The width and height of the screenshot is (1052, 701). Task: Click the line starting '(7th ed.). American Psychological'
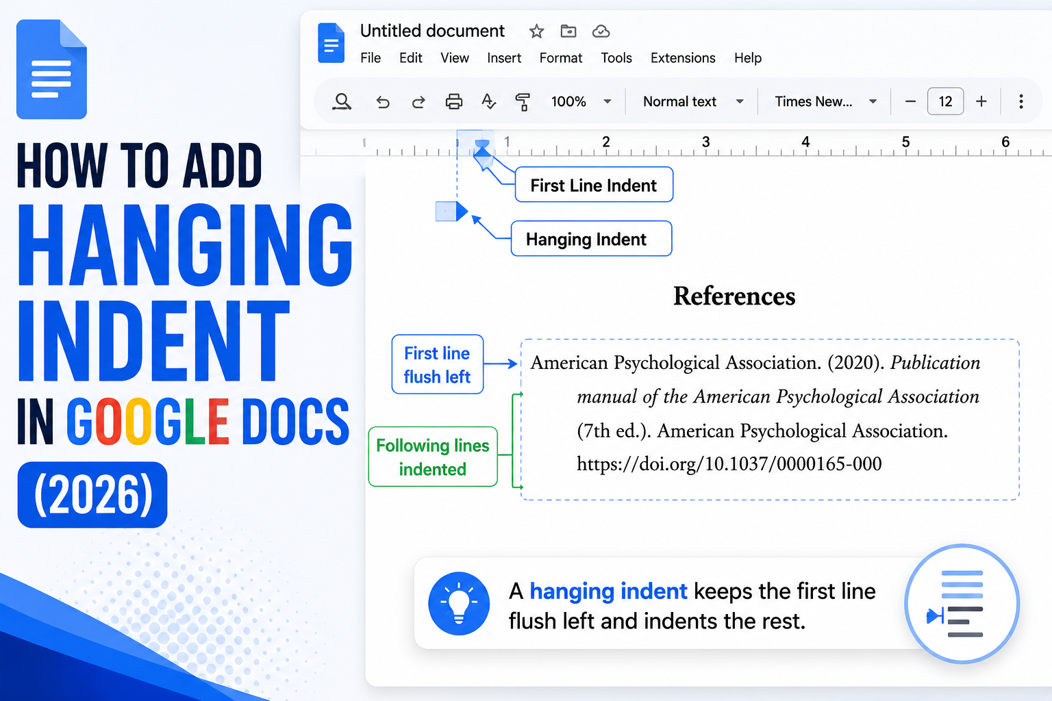(762, 431)
